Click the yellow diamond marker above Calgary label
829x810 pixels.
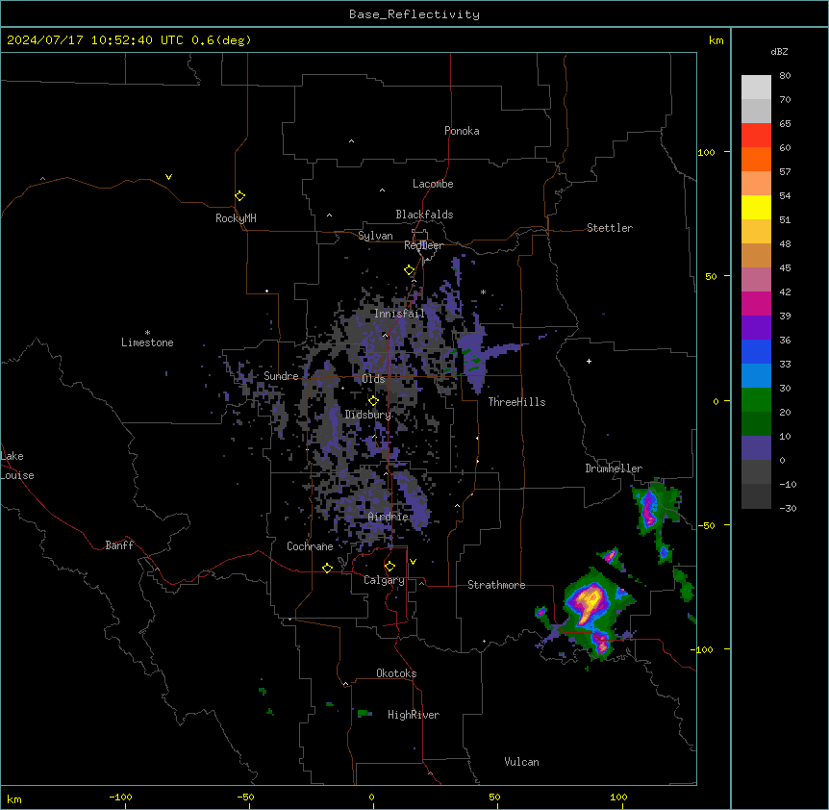click(389, 567)
